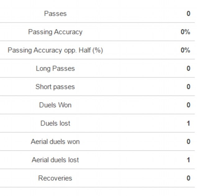
Task: Click the value in the Passes row
Action: click(188, 13)
